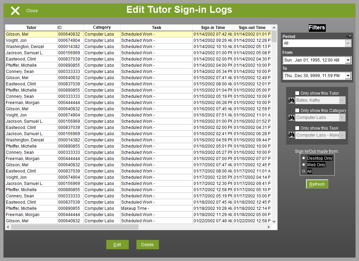Image resolution: width=359 pixels, height=261 pixels.
Task: Click the scroll down arrow of table
Action: [x=274, y=221]
